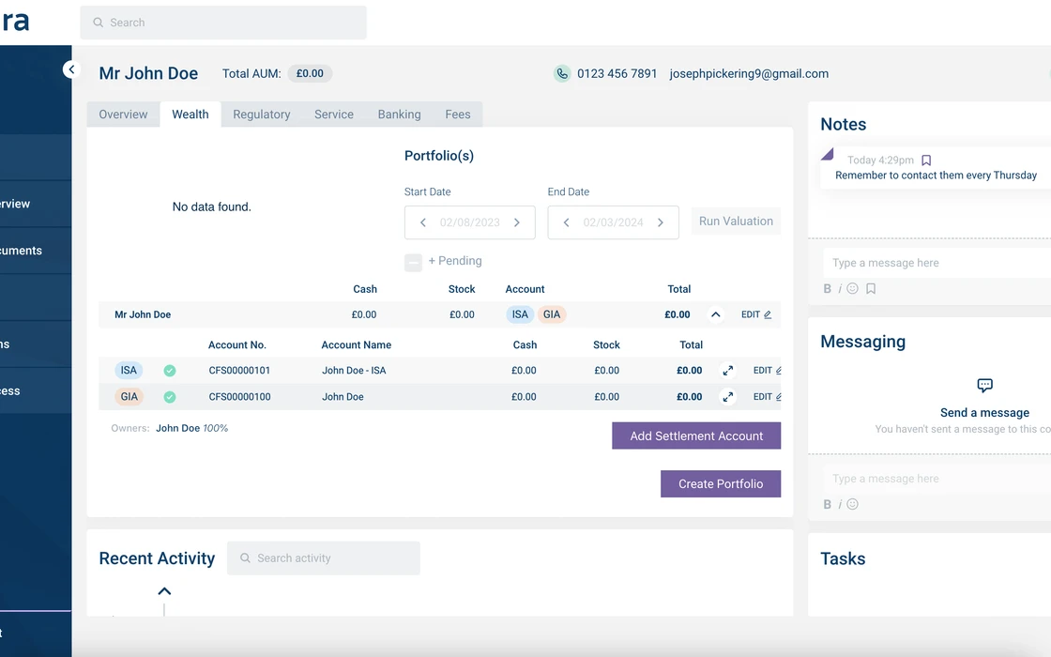Click the search magnifier icon in top search bar
1051x657 pixels.
98,23
